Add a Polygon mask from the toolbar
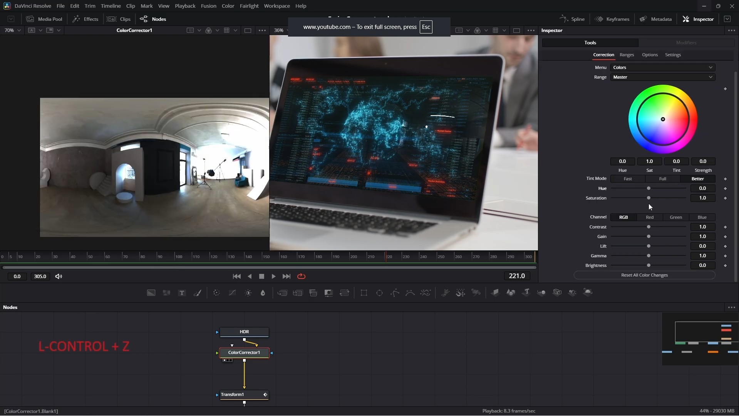 395,293
